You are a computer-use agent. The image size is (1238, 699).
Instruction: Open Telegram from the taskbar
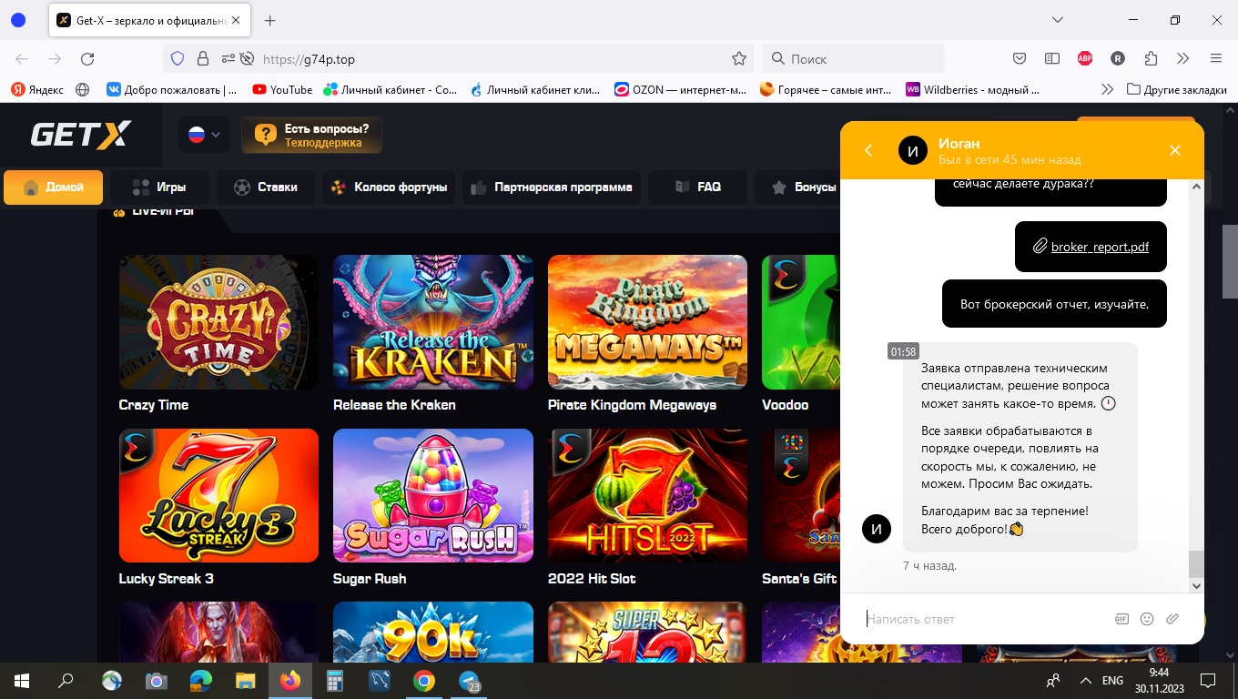tap(469, 681)
